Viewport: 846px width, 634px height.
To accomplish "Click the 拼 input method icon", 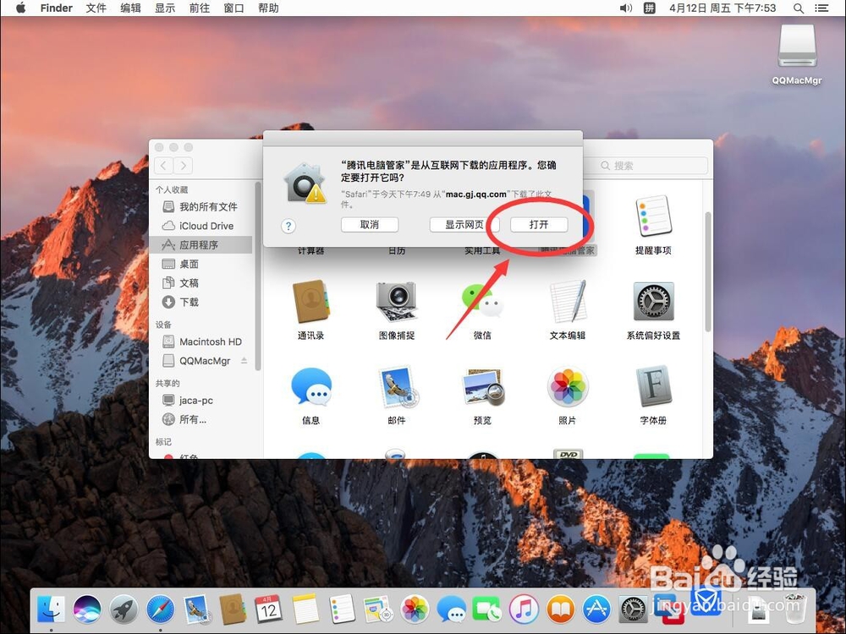I will click(650, 8).
